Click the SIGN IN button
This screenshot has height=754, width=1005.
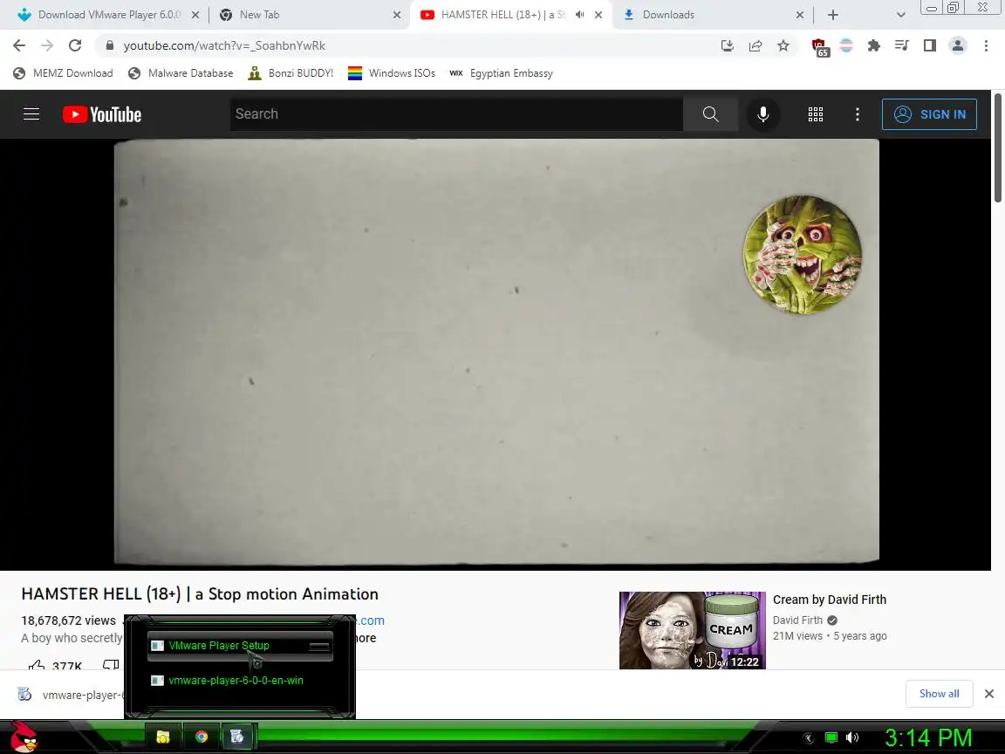[x=929, y=114]
